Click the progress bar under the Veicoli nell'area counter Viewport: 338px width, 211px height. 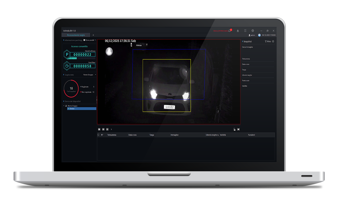pyautogui.click(x=81, y=59)
